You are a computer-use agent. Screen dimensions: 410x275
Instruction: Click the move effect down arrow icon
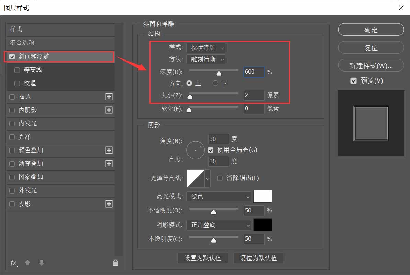pos(41,263)
